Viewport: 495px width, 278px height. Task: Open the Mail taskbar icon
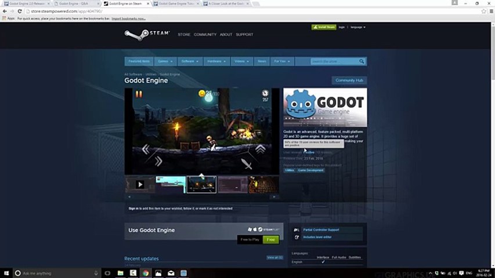coord(171,273)
